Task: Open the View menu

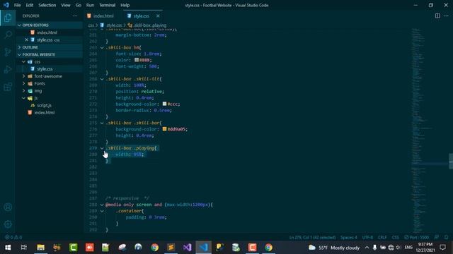Action: pyautogui.click(x=66, y=5)
